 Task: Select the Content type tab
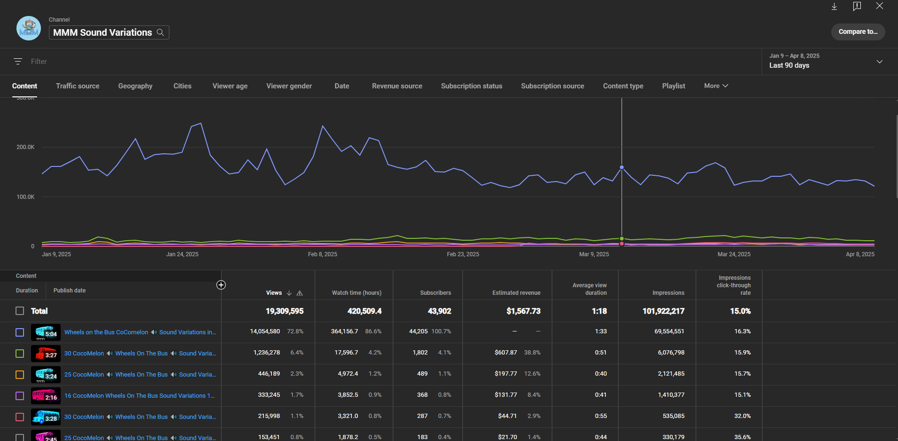[623, 86]
